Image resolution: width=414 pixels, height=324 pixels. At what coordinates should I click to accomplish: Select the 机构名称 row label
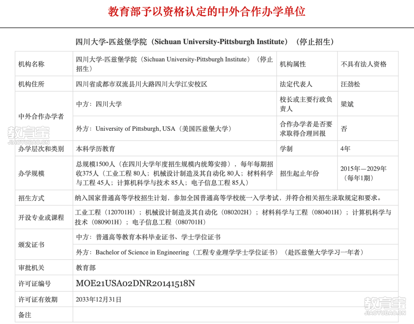click(x=31, y=64)
